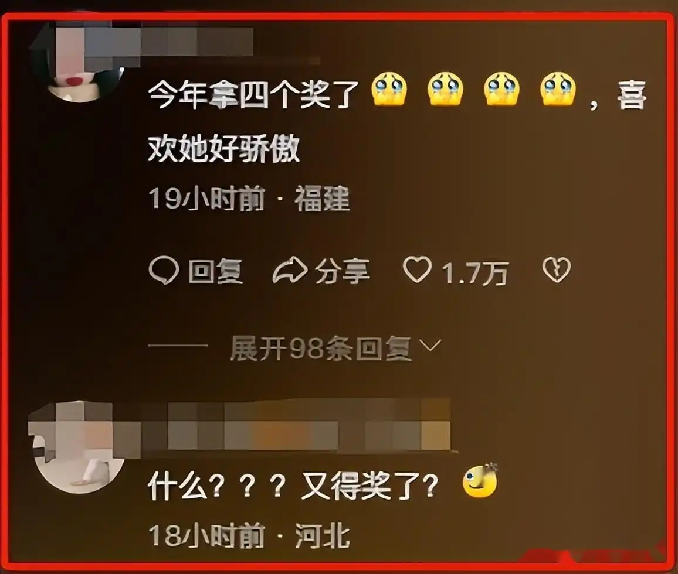
Task: Tap the smiling emoji after 又得奖了
Action: click(480, 481)
